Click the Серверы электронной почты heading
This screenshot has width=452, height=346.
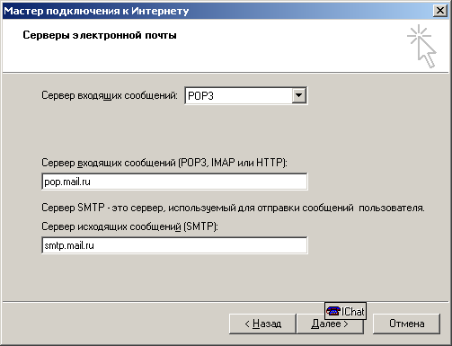coord(100,35)
